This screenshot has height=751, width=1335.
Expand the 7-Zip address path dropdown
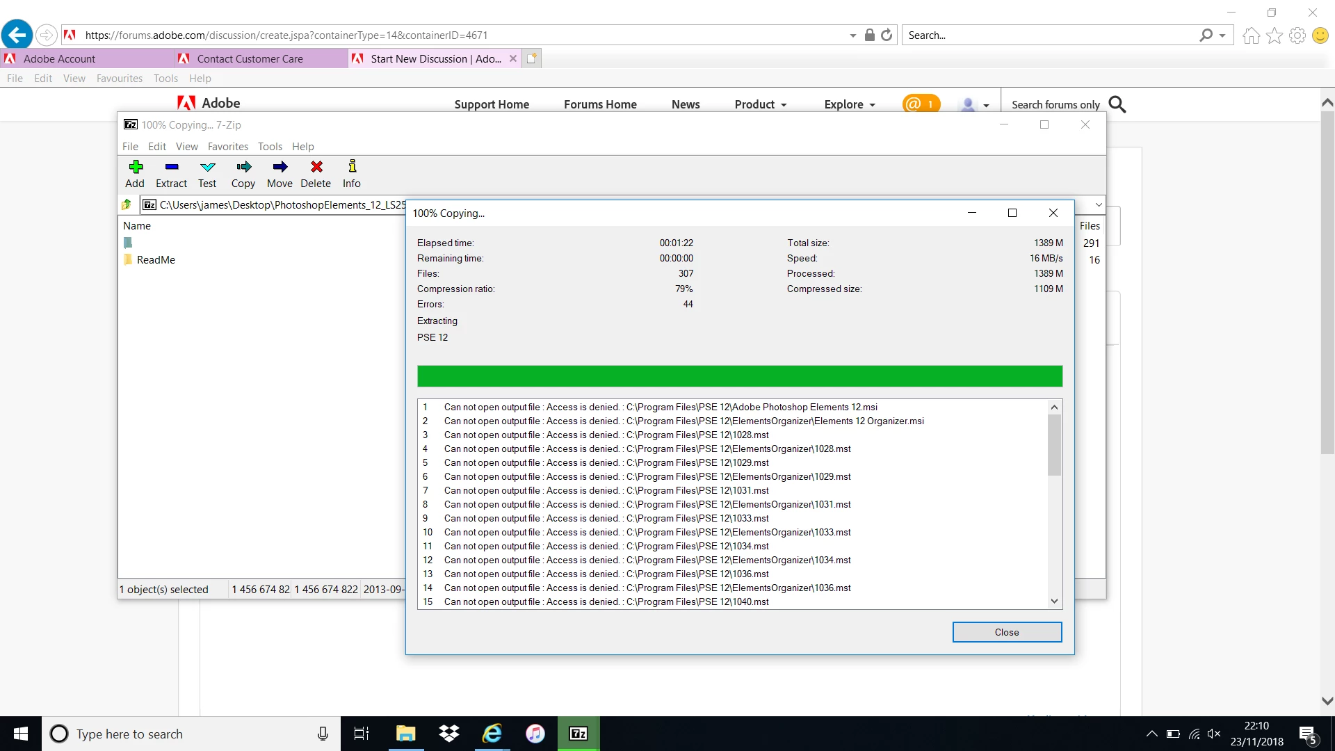[1099, 204]
